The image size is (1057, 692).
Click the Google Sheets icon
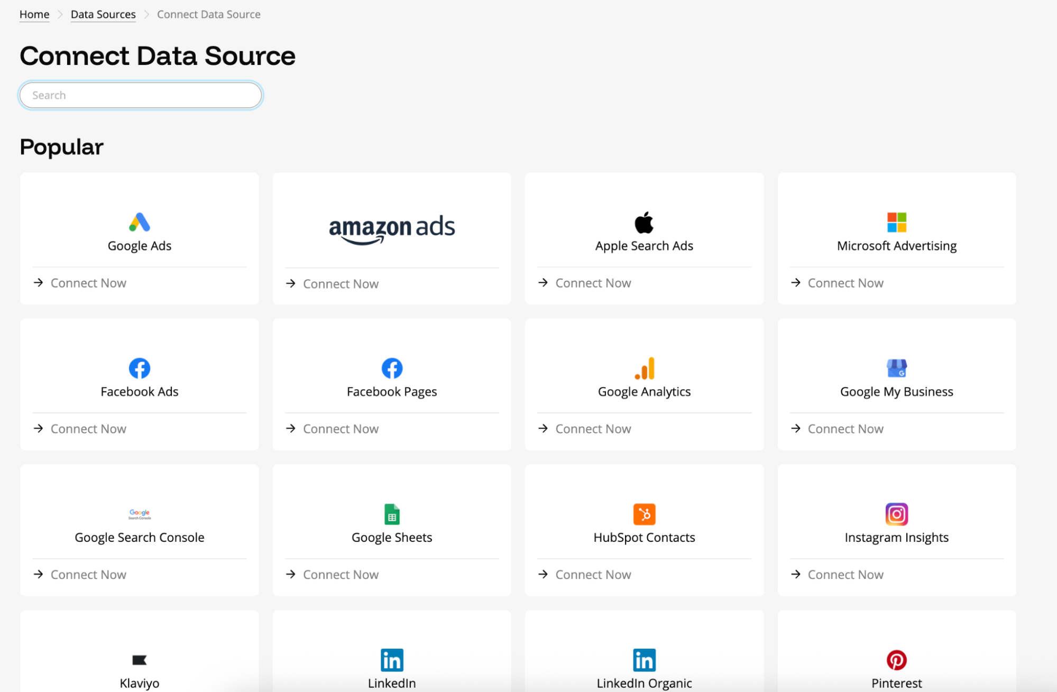pos(391,514)
